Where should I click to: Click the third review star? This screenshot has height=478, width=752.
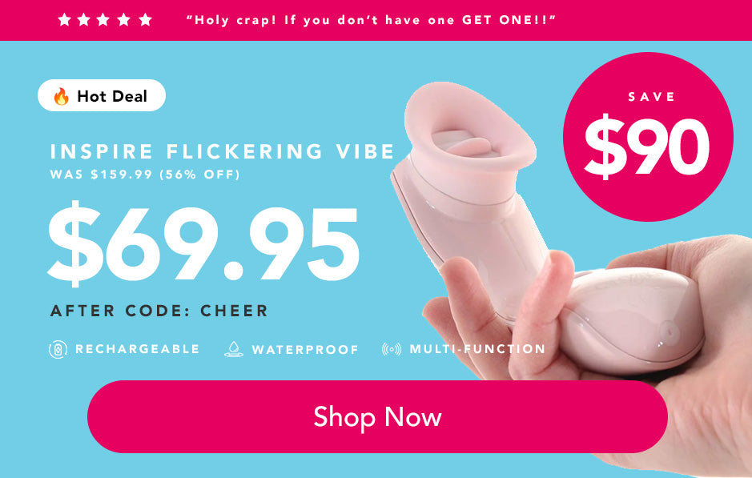coord(103,20)
